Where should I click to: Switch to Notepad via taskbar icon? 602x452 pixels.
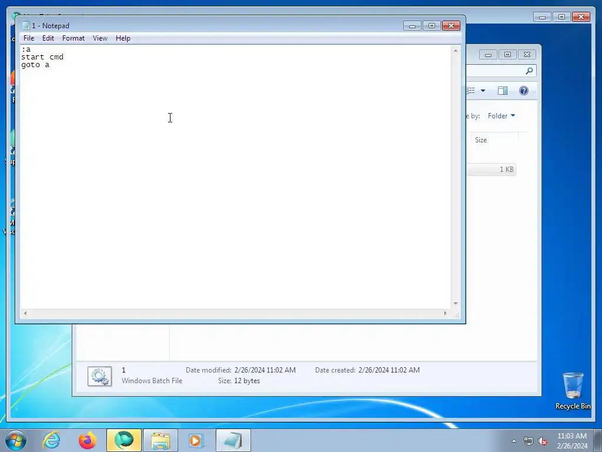pos(233,440)
